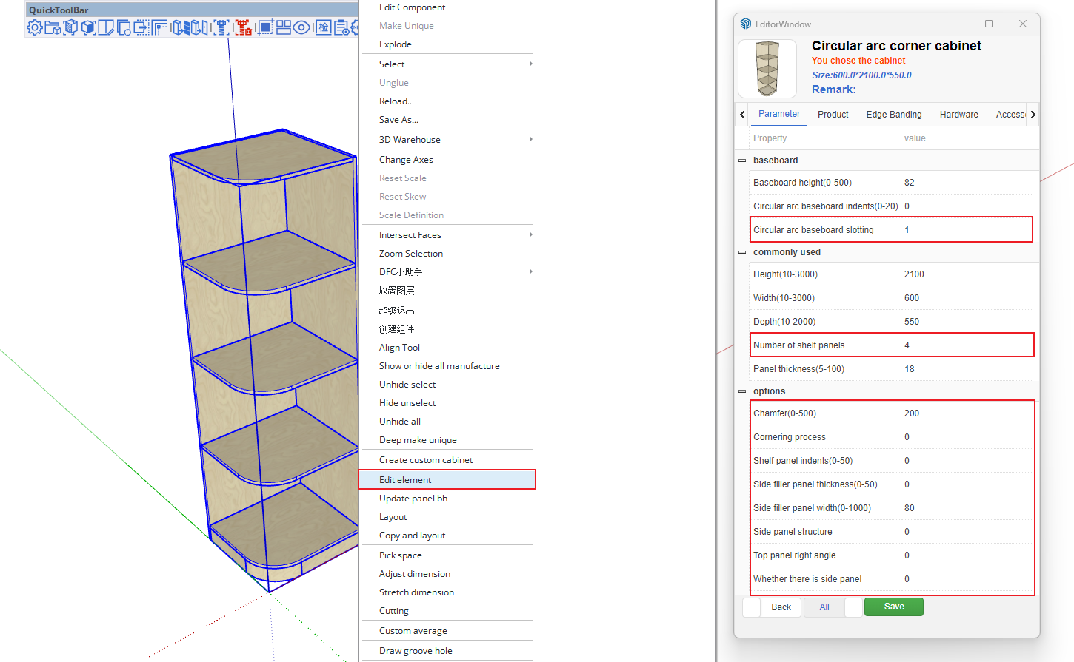
Task: Click the blue screw hardware icon
Action: pyautogui.click(x=221, y=28)
